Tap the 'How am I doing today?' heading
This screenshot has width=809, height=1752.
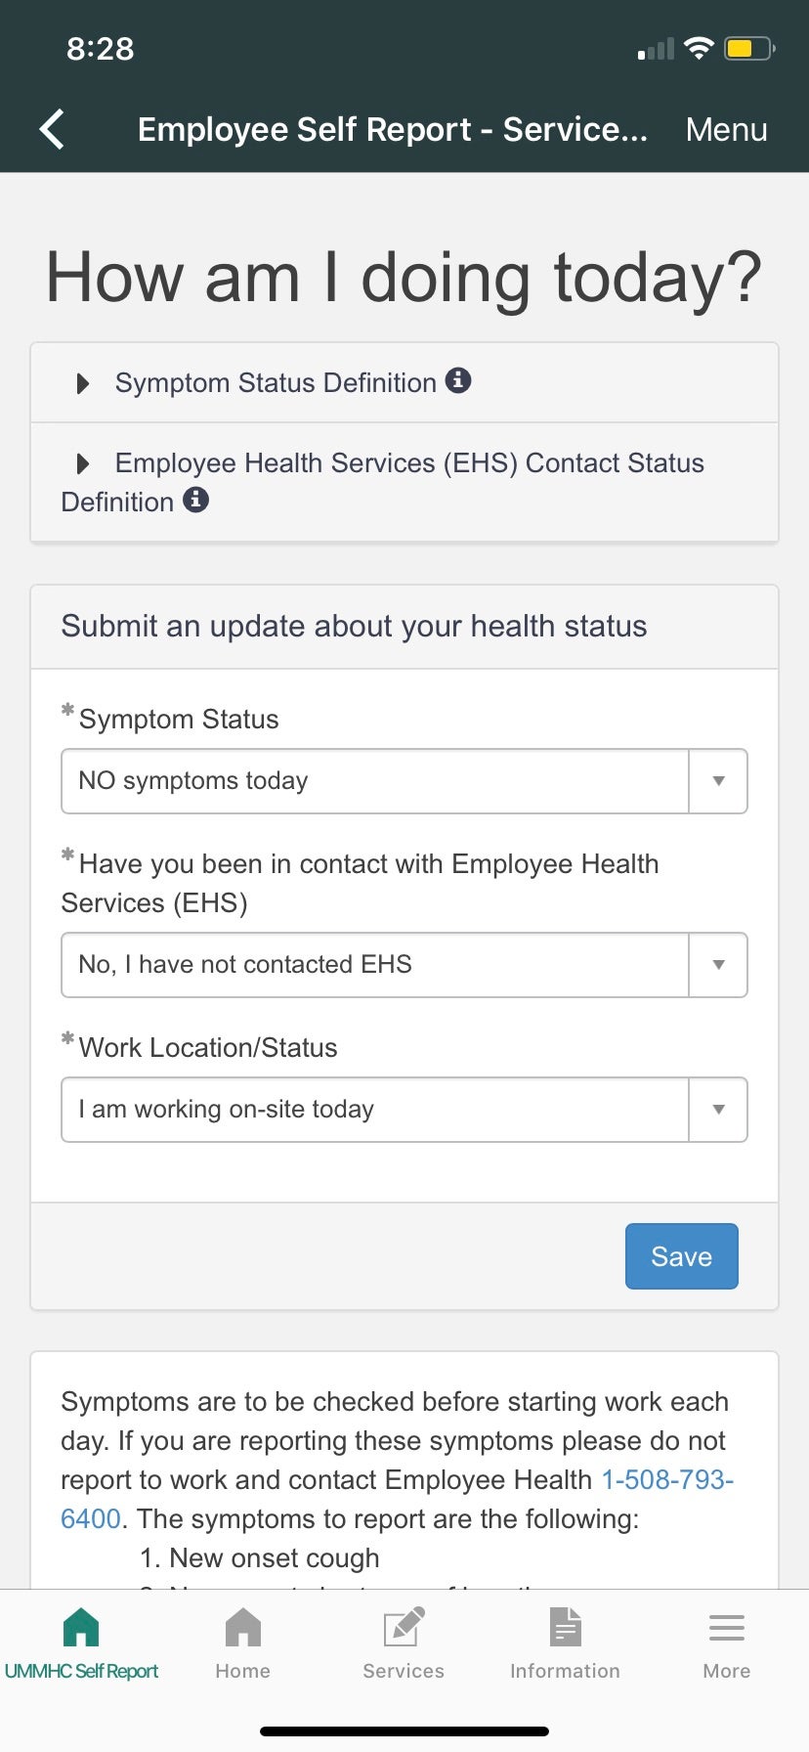(404, 278)
